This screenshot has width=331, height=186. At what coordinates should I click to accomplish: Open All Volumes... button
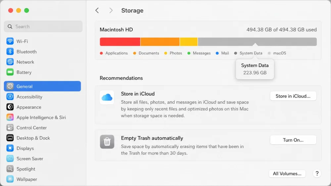coord(287,173)
